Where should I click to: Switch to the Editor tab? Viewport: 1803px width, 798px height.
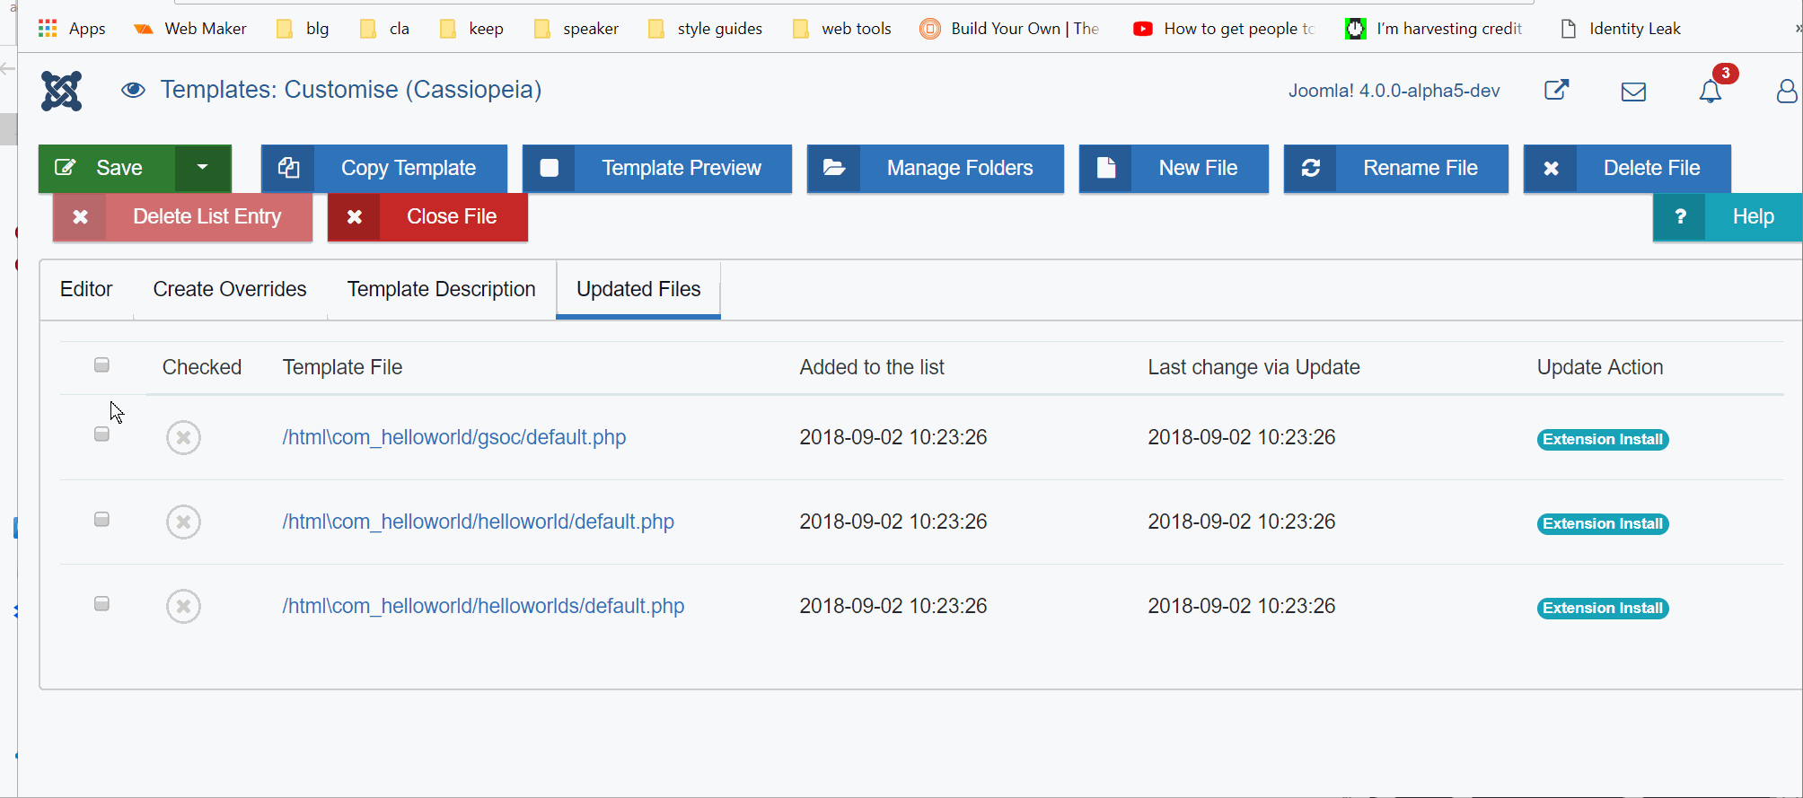coord(86,289)
